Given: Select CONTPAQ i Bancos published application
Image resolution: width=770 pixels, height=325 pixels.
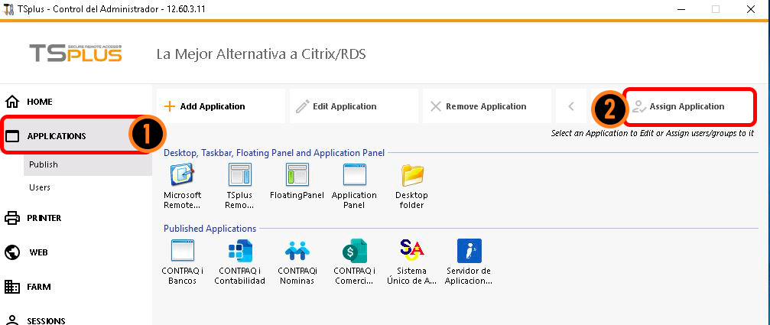Looking at the screenshot, I should (182, 251).
